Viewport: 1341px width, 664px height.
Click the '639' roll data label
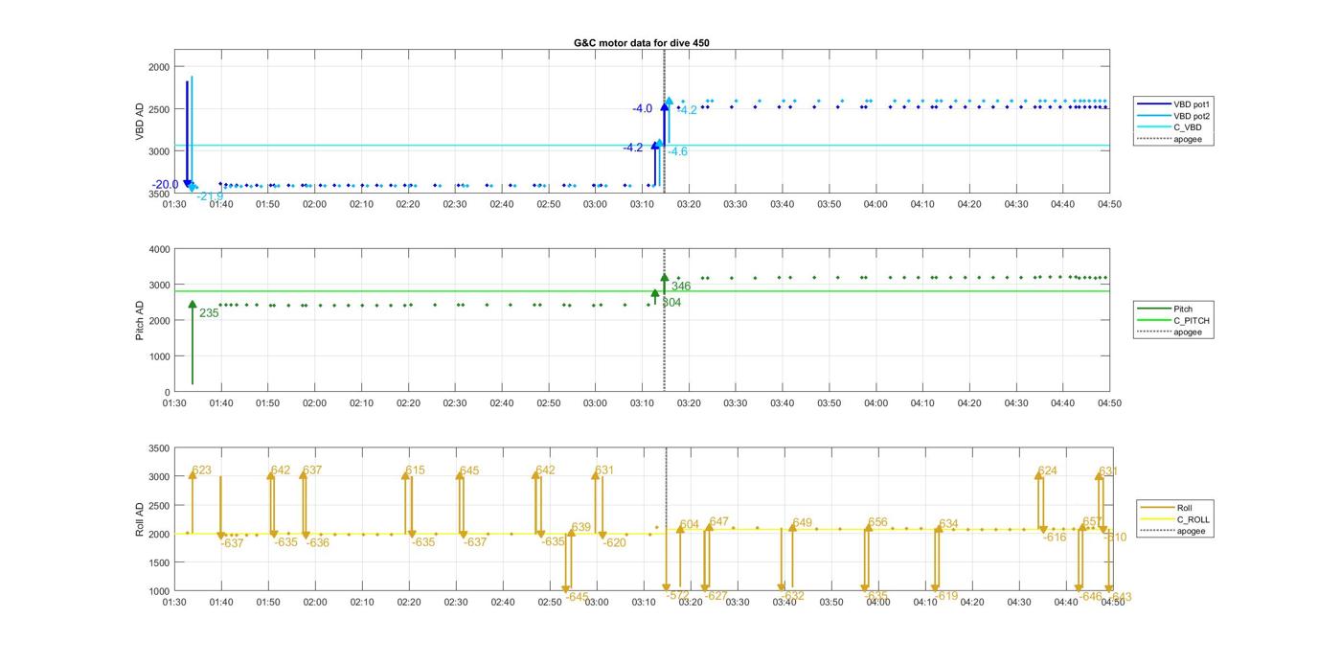[581, 528]
